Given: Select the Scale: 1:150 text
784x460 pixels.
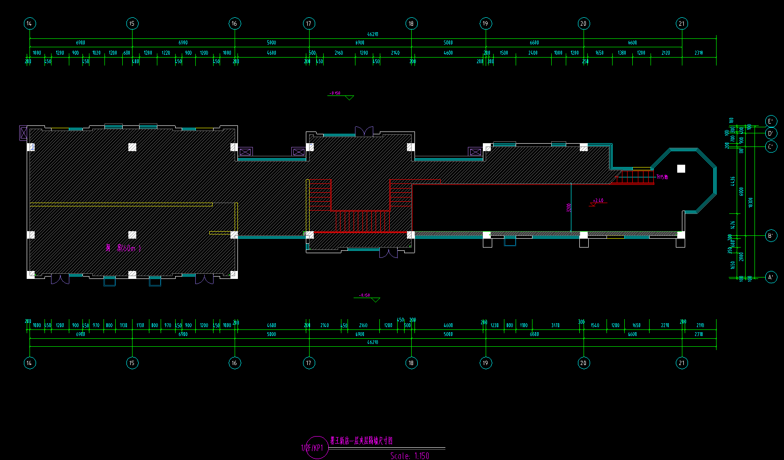Looking at the screenshot, I should [x=410, y=456].
